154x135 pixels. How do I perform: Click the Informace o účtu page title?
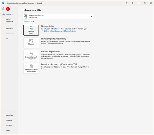click(x=32, y=10)
